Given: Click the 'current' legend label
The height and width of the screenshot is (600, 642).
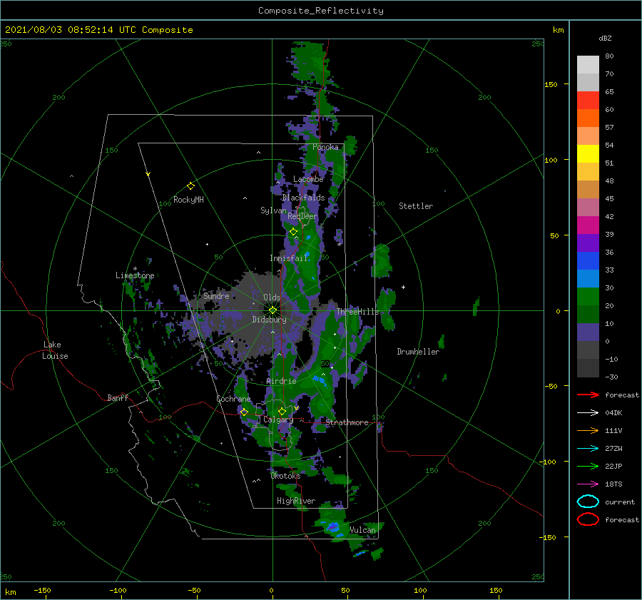Looking at the screenshot, I should click(x=620, y=502).
